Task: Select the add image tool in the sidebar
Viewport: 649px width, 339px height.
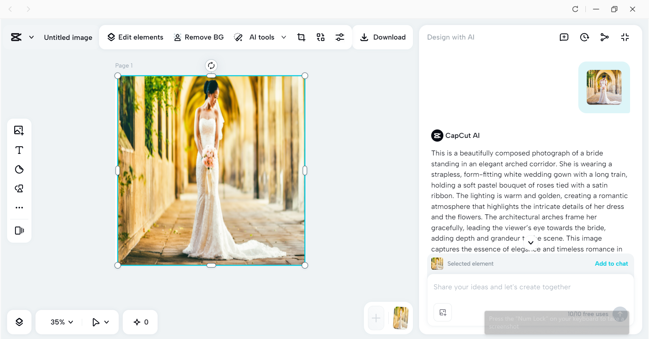Action: point(19,130)
